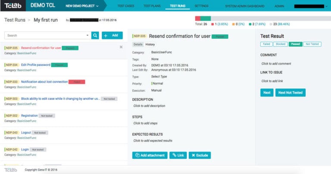The width and height of the screenshot is (331, 174).
Task: Select the History tab
Action: click(150, 44)
